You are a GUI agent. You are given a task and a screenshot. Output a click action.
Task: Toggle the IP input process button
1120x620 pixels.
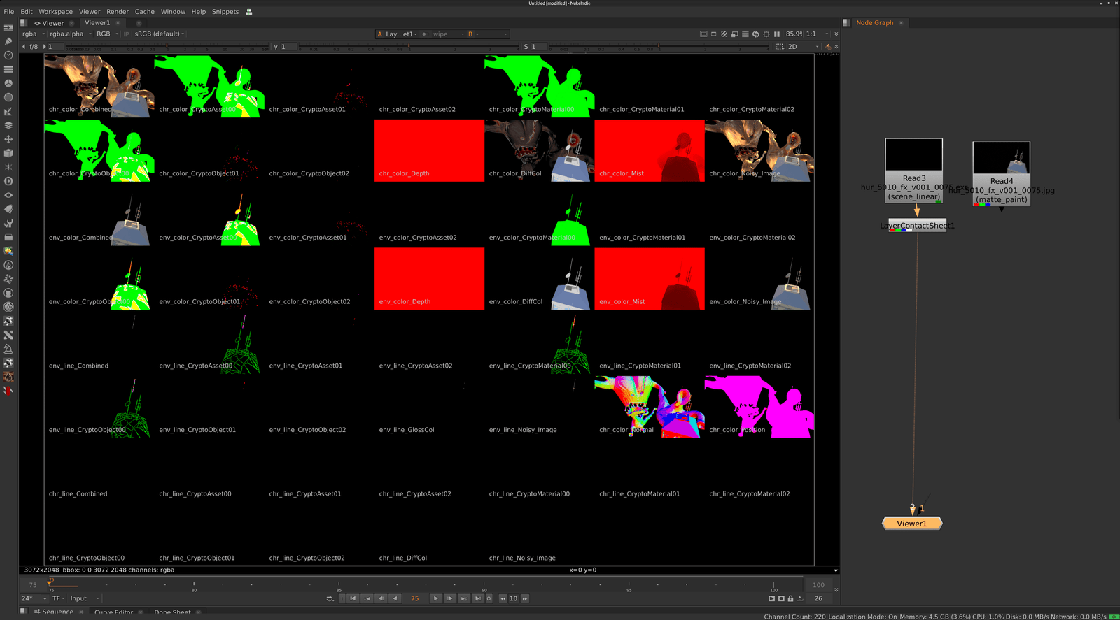click(x=127, y=34)
